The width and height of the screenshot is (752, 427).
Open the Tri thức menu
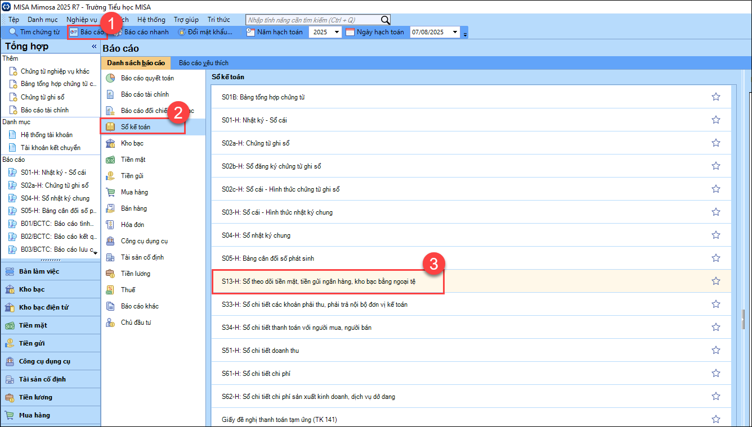(x=219, y=20)
